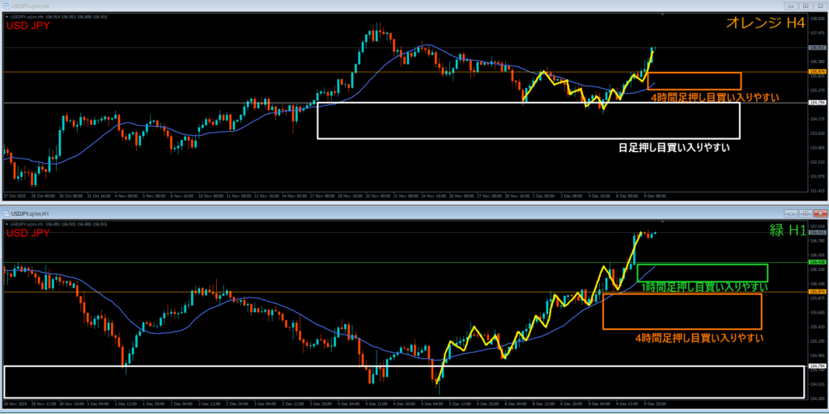Open the H1 chart symbol dropdown triangle

(6, 224)
